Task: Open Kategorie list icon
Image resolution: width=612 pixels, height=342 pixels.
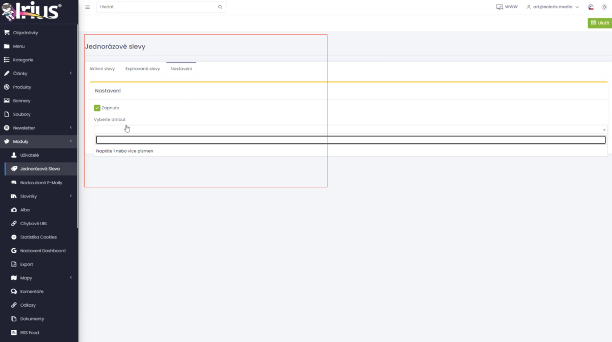Action: coord(7,60)
